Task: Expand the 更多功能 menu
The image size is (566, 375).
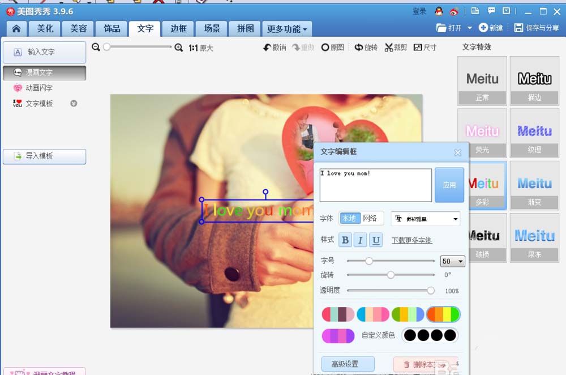Action: 287,29
